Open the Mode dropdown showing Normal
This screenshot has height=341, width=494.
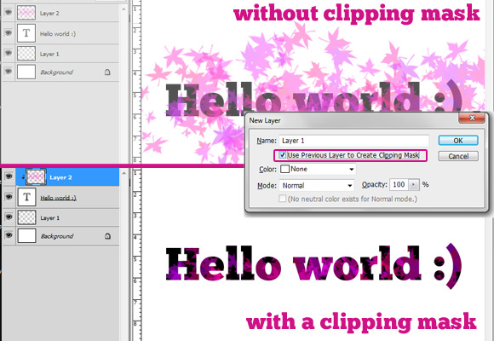pos(317,186)
